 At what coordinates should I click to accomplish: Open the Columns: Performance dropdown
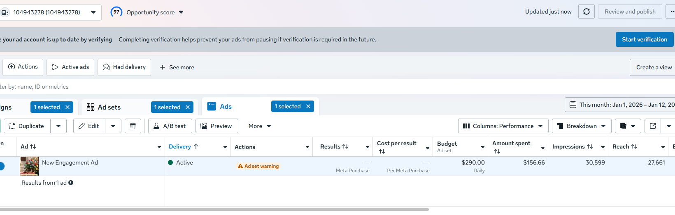(x=503, y=126)
